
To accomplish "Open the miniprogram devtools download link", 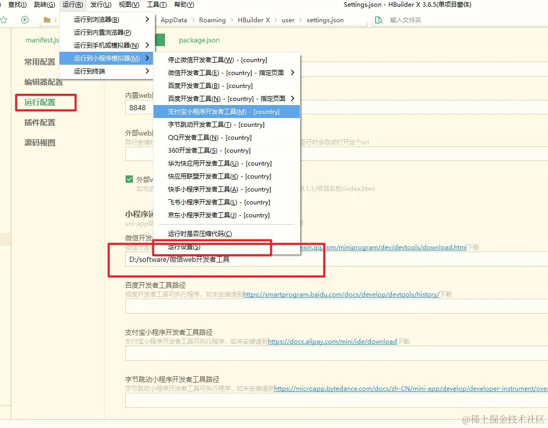I will (384, 247).
